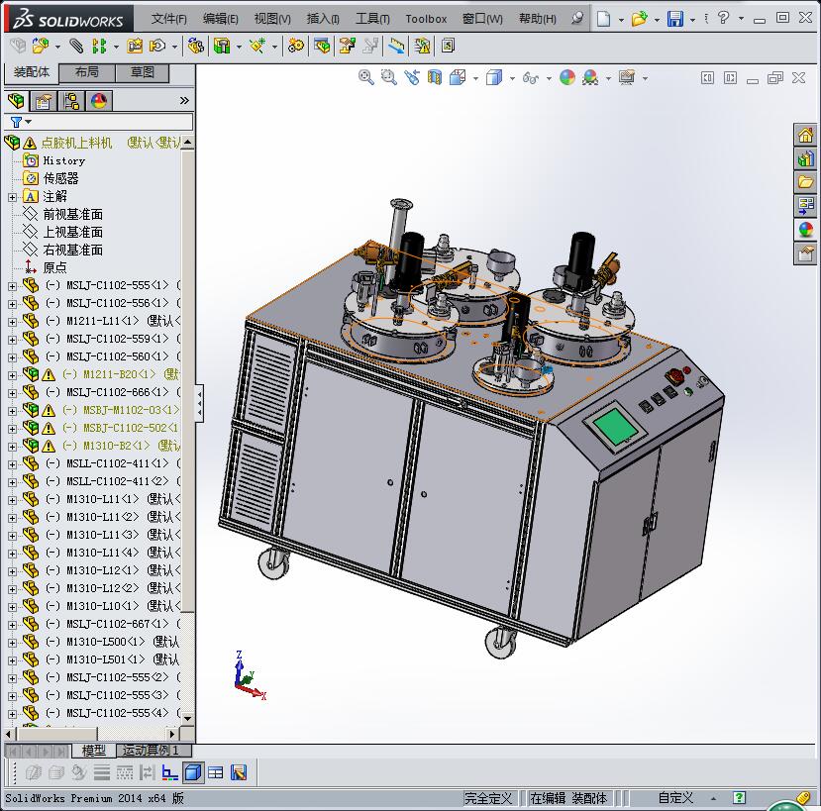Click the Edit Appearance color sphere icon
Image resolution: width=821 pixels, height=811 pixels.
566,77
